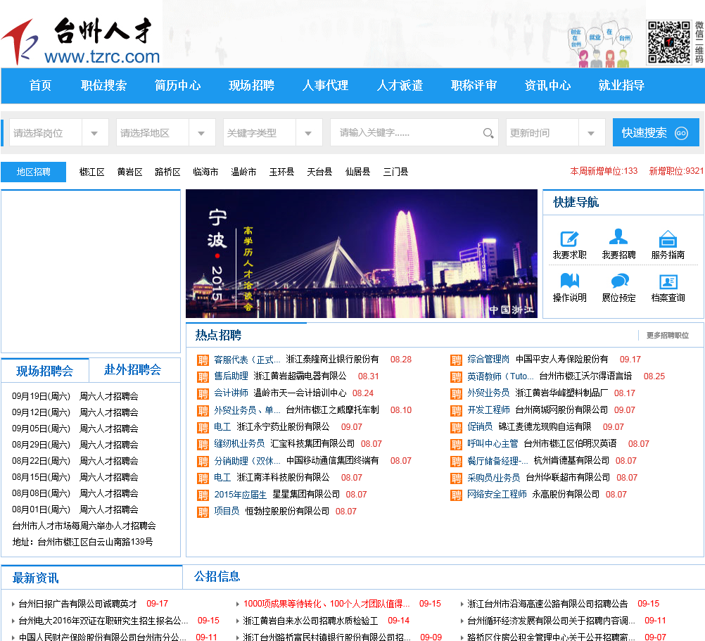Open the 操作说明 instructions icon
This screenshot has width=705, height=641.
[569, 282]
